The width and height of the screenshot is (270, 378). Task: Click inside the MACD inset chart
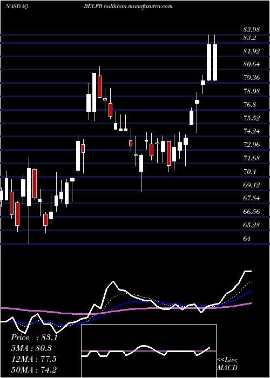click(x=148, y=351)
